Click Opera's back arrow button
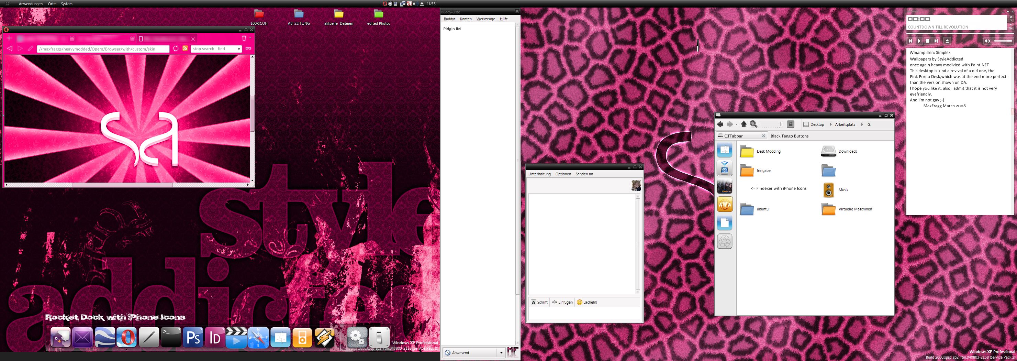The image size is (1017, 361). tap(10, 48)
